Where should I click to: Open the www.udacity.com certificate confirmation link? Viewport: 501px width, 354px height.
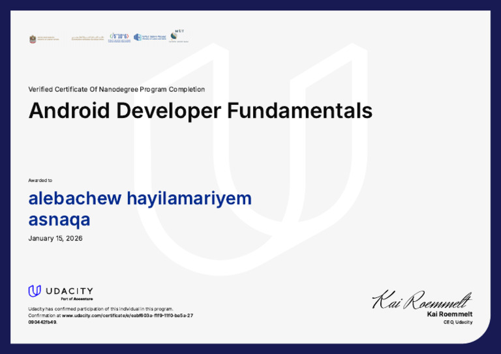click(x=127, y=316)
